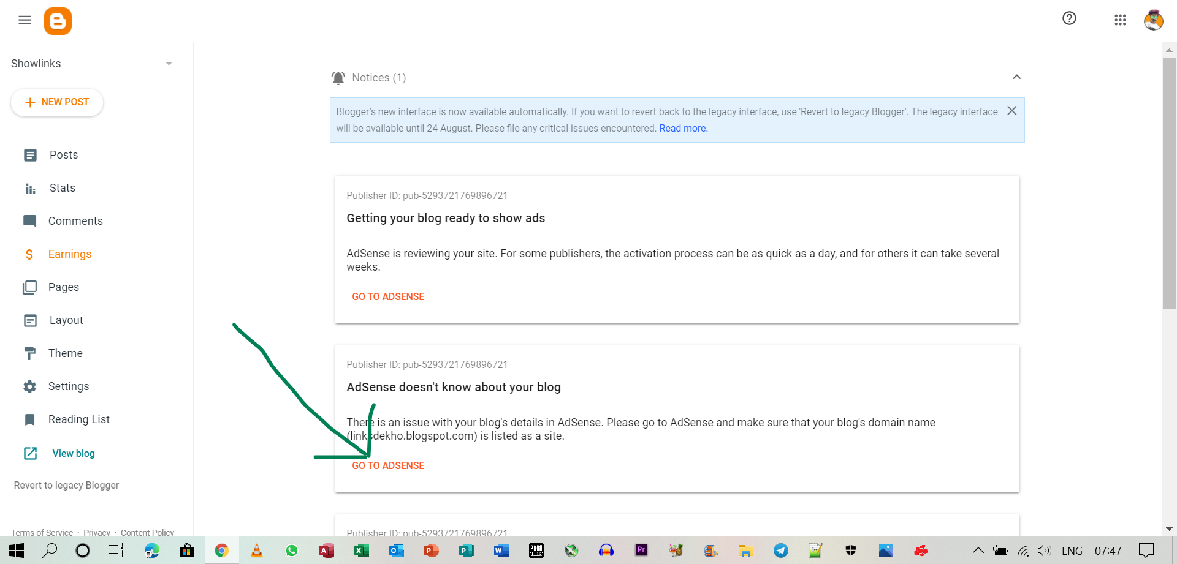Click the Stats bar chart icon
This screenshot has width=1177, height=564.
coord(30,189)
